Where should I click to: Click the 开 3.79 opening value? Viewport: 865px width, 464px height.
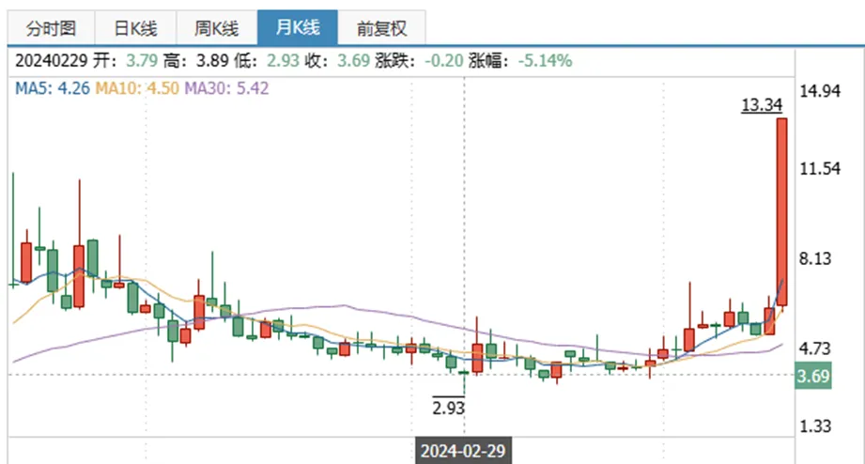[x=142, y=61]
